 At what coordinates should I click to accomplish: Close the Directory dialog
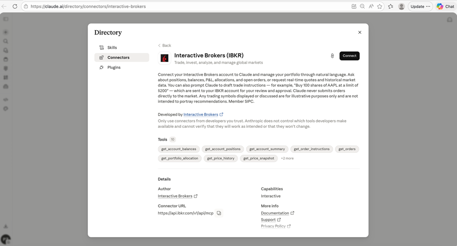click(360, 32)
